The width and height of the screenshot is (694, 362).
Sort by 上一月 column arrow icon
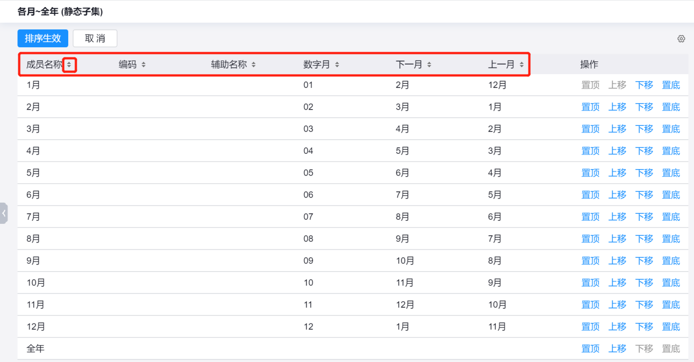pyautogui.click(x=522, y=65)
